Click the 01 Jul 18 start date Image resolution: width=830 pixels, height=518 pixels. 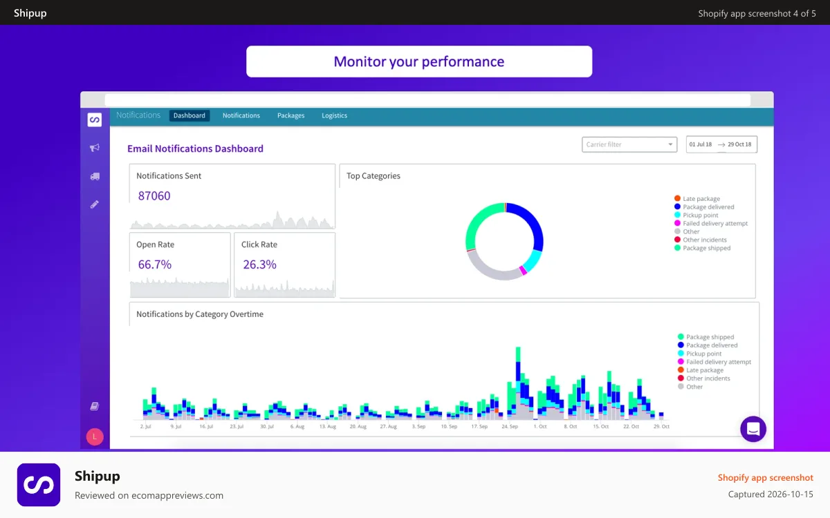tap(701, 144)
